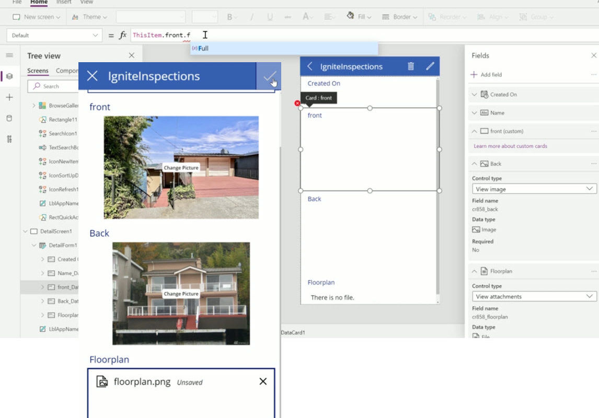Image resolution: width=599 pixels, height=418 pixels.
Task: Open the View attachments control type dropdown
Action: coord(534,297)
